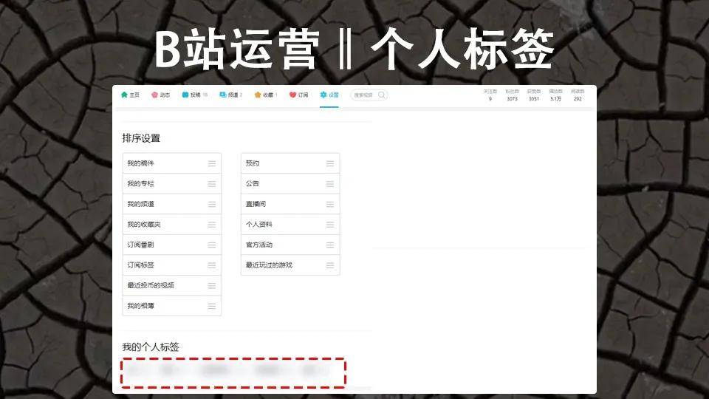Select the 我的相簿 sort item
The image size is (709, 399).
(x=172, y=306)
